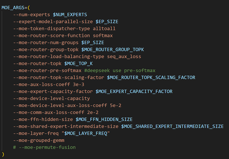Image resolution: width=229 pixels, height=159 pixels.
Task: Click the 5e-2 device-level coefficient value
Action: pos(116,105)
